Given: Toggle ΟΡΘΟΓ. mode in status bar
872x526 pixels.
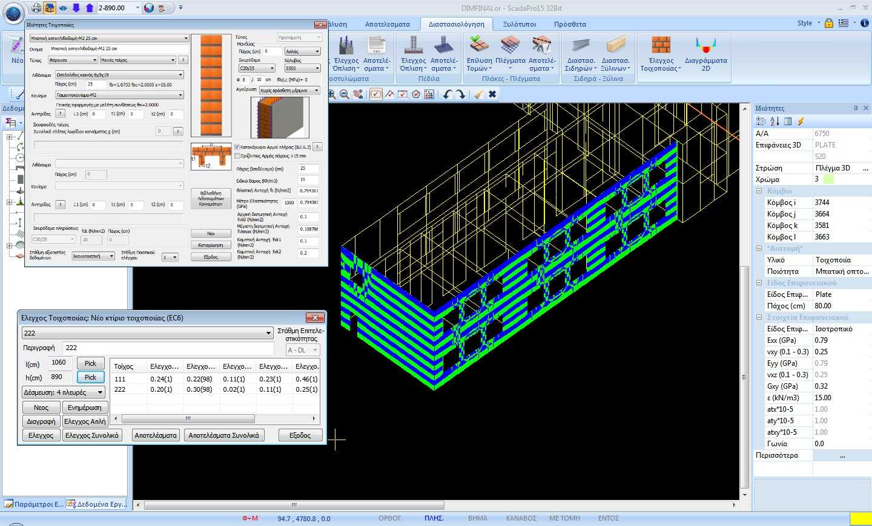Looking at the screenshot, I should (390, 518).
